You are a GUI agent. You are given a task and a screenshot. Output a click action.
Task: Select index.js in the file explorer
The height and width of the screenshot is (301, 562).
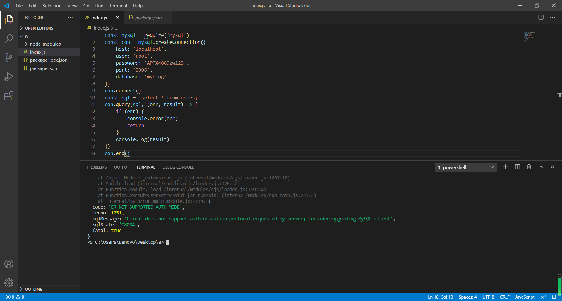tap(49, 52)
